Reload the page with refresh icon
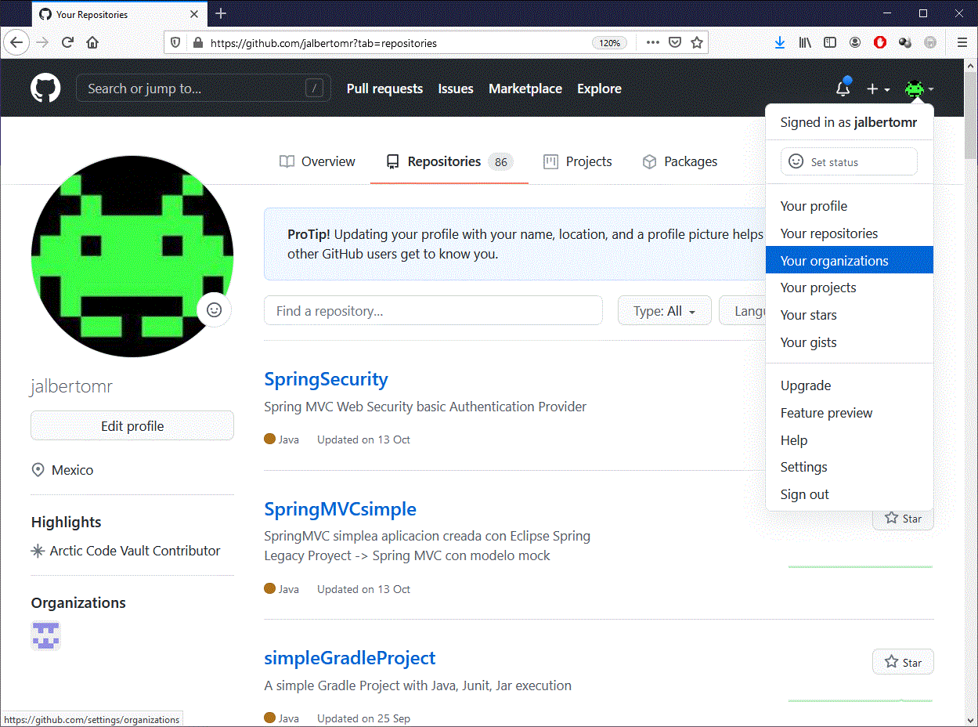 (67, 42)
